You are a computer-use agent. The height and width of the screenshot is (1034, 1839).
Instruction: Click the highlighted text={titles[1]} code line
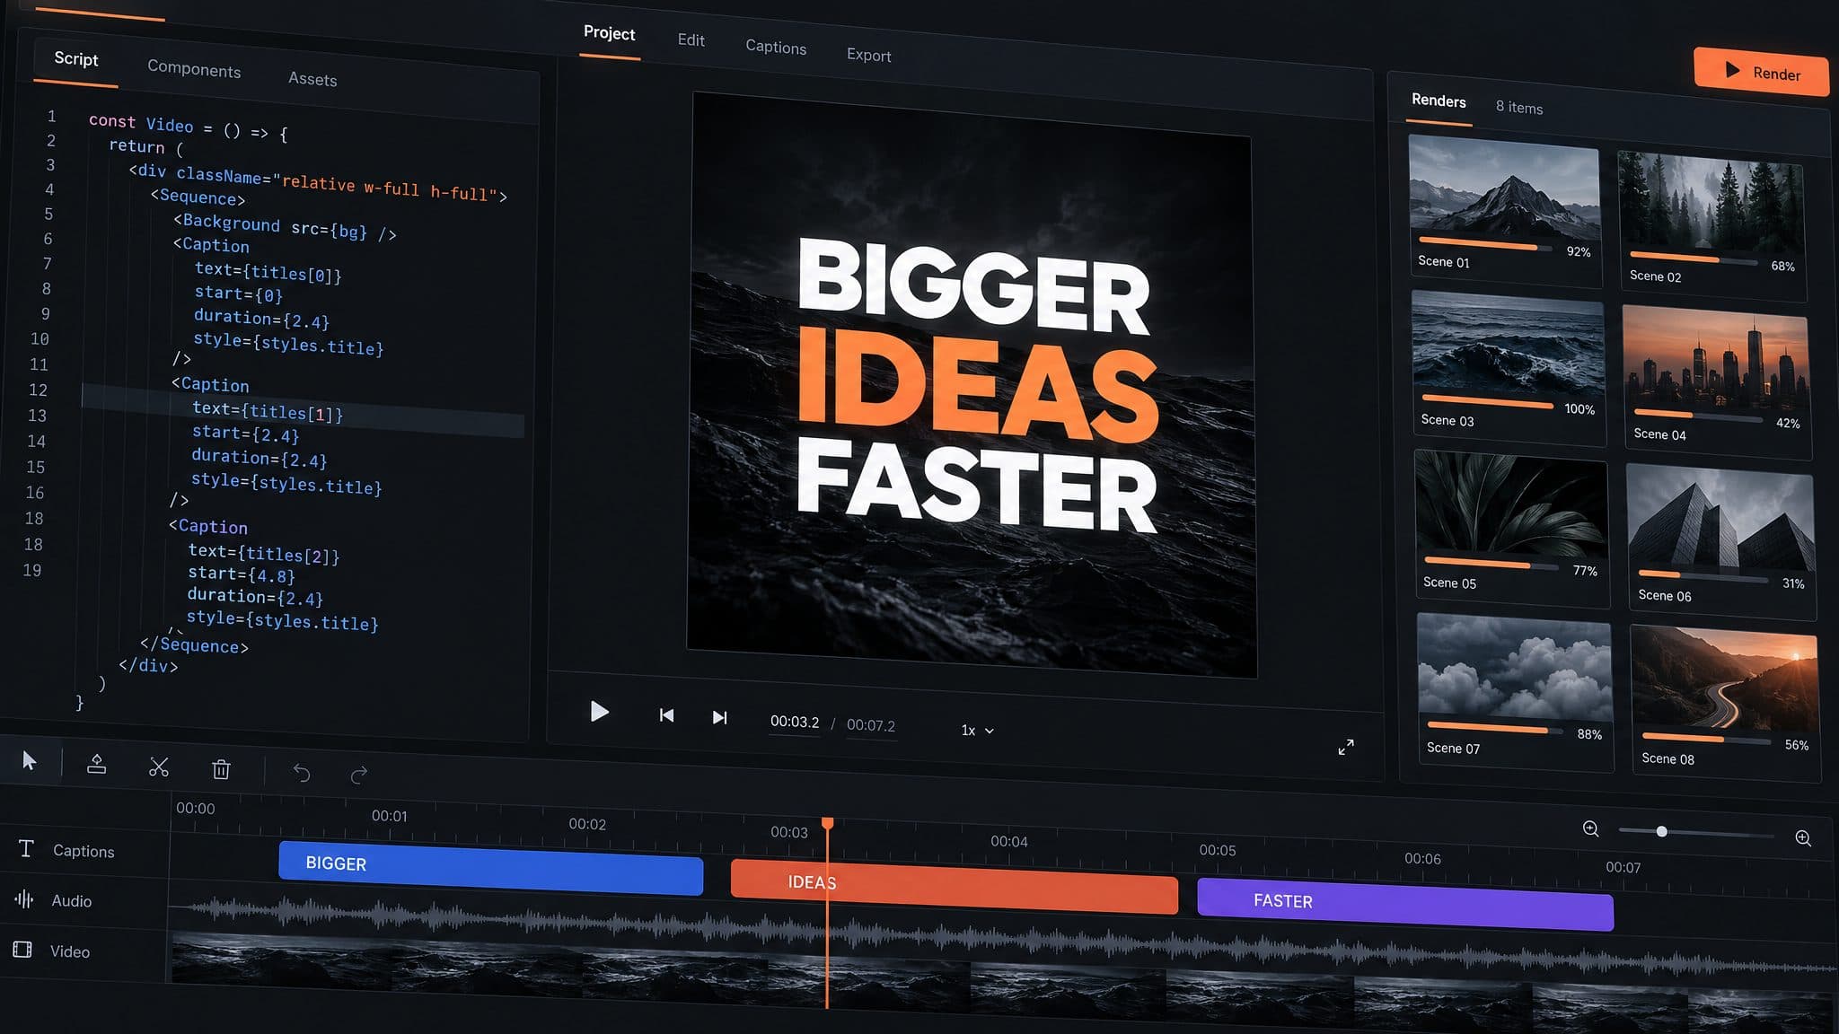(268, 411)
